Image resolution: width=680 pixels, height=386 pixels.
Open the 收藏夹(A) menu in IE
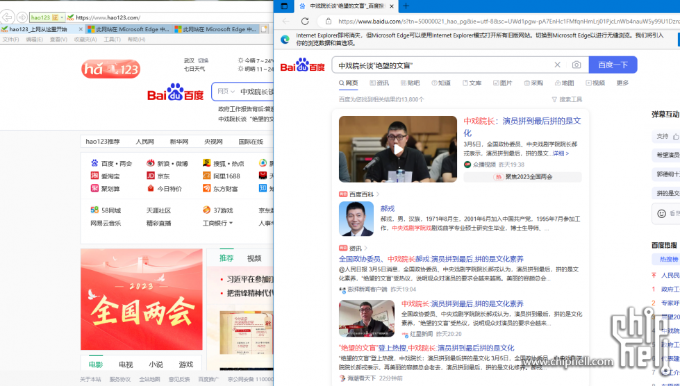[85, 40]
